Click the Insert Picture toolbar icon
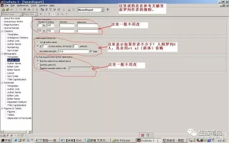This screenshot has height=143, width=229. pyautogui.click(x=69, y=10)
